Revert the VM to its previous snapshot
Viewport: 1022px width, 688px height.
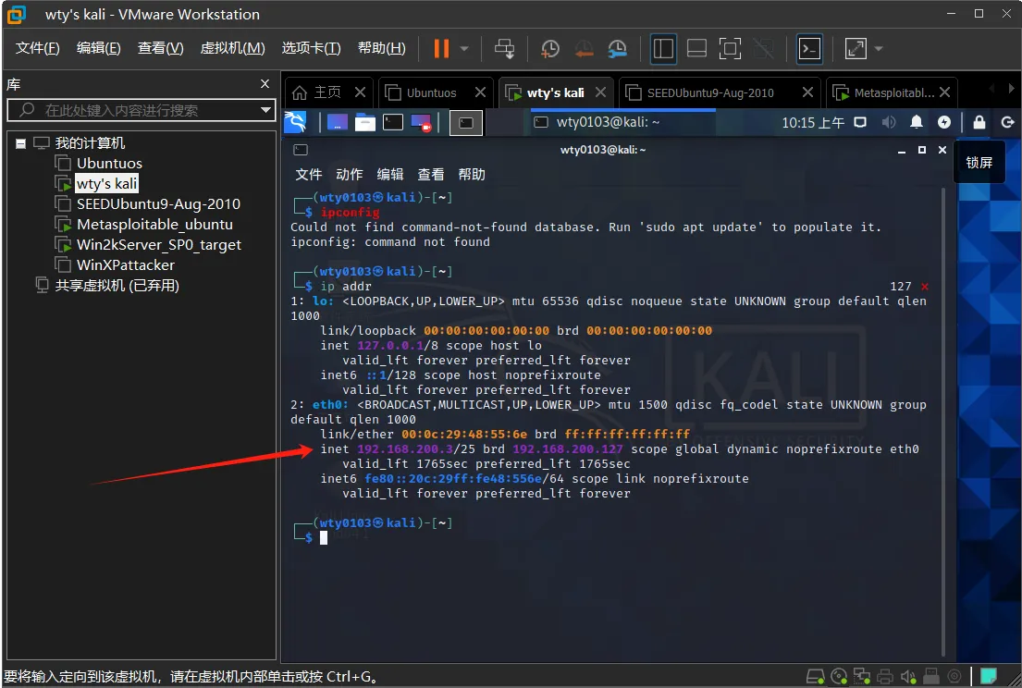pos(584,48)
